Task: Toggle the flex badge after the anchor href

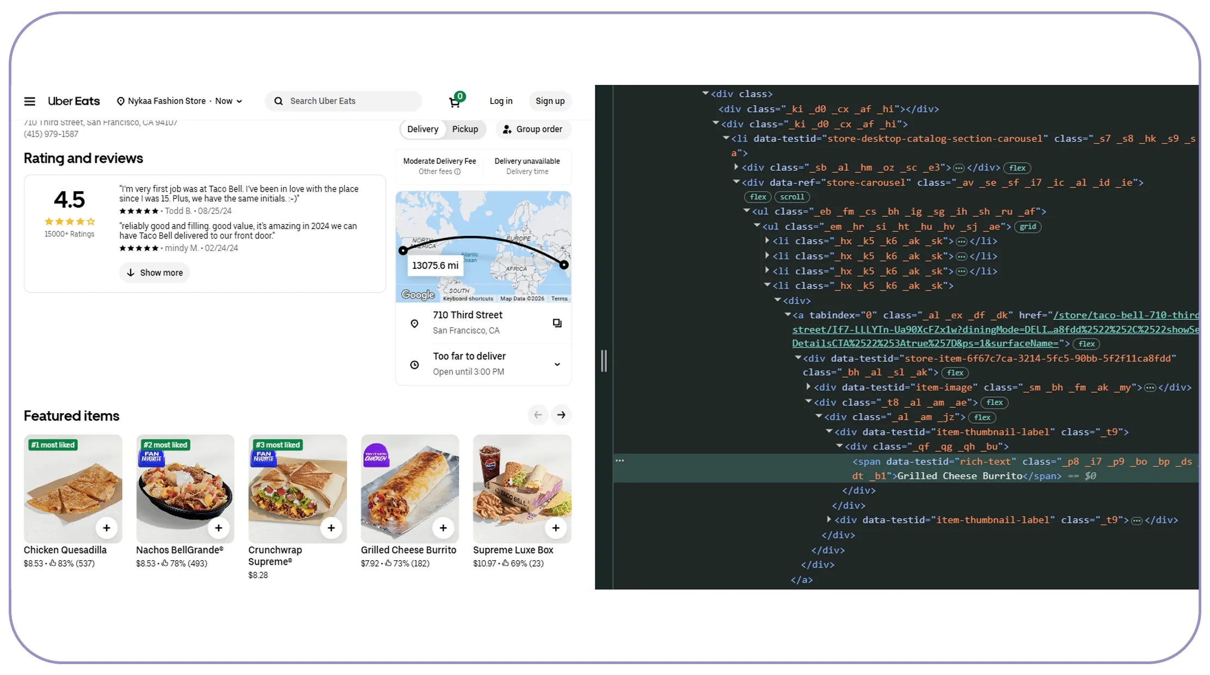Action: 1086,344
